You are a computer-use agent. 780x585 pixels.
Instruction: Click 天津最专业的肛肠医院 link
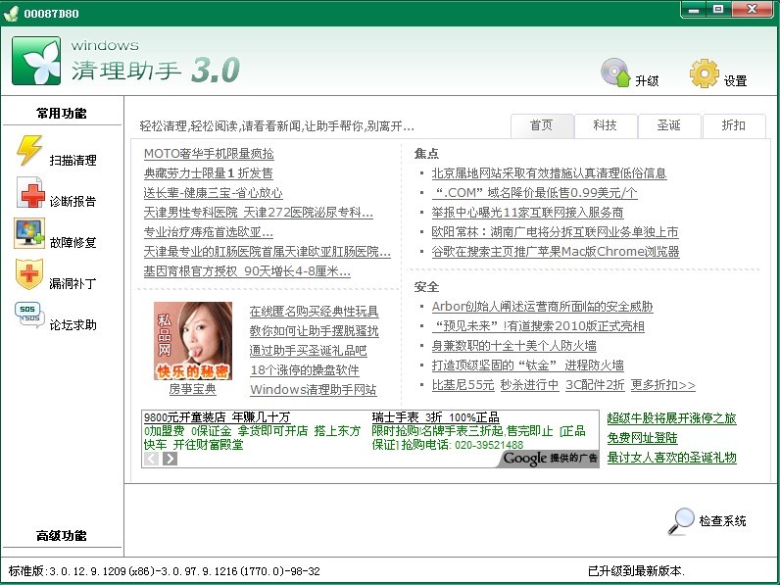coord(268,251)
